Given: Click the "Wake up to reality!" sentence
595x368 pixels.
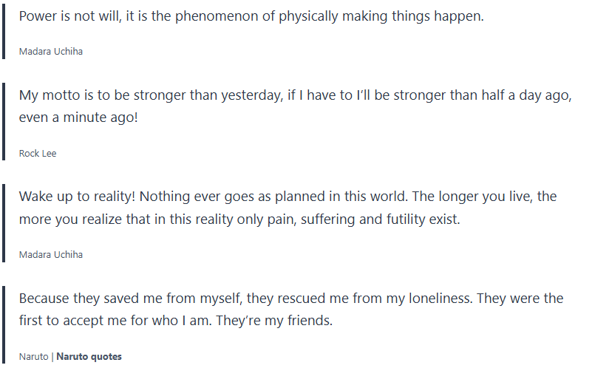Looking at the screenshot, I should 77,197.
